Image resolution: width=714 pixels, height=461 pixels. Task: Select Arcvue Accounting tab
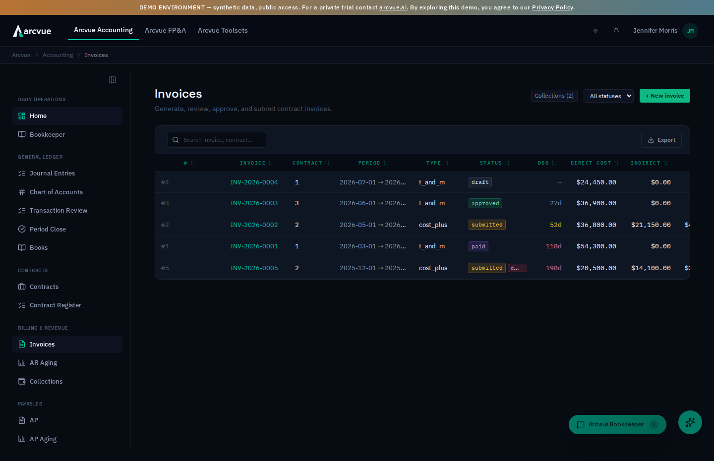coord(103,30)
